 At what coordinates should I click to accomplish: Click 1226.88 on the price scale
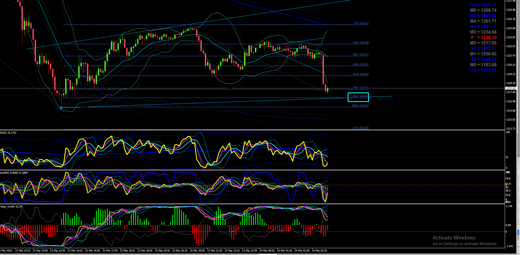coord(511,10)
